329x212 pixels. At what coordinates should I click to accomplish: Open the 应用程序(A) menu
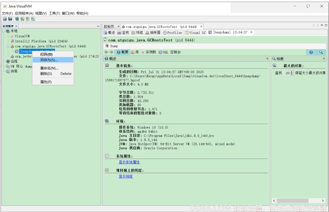(24, 14)
